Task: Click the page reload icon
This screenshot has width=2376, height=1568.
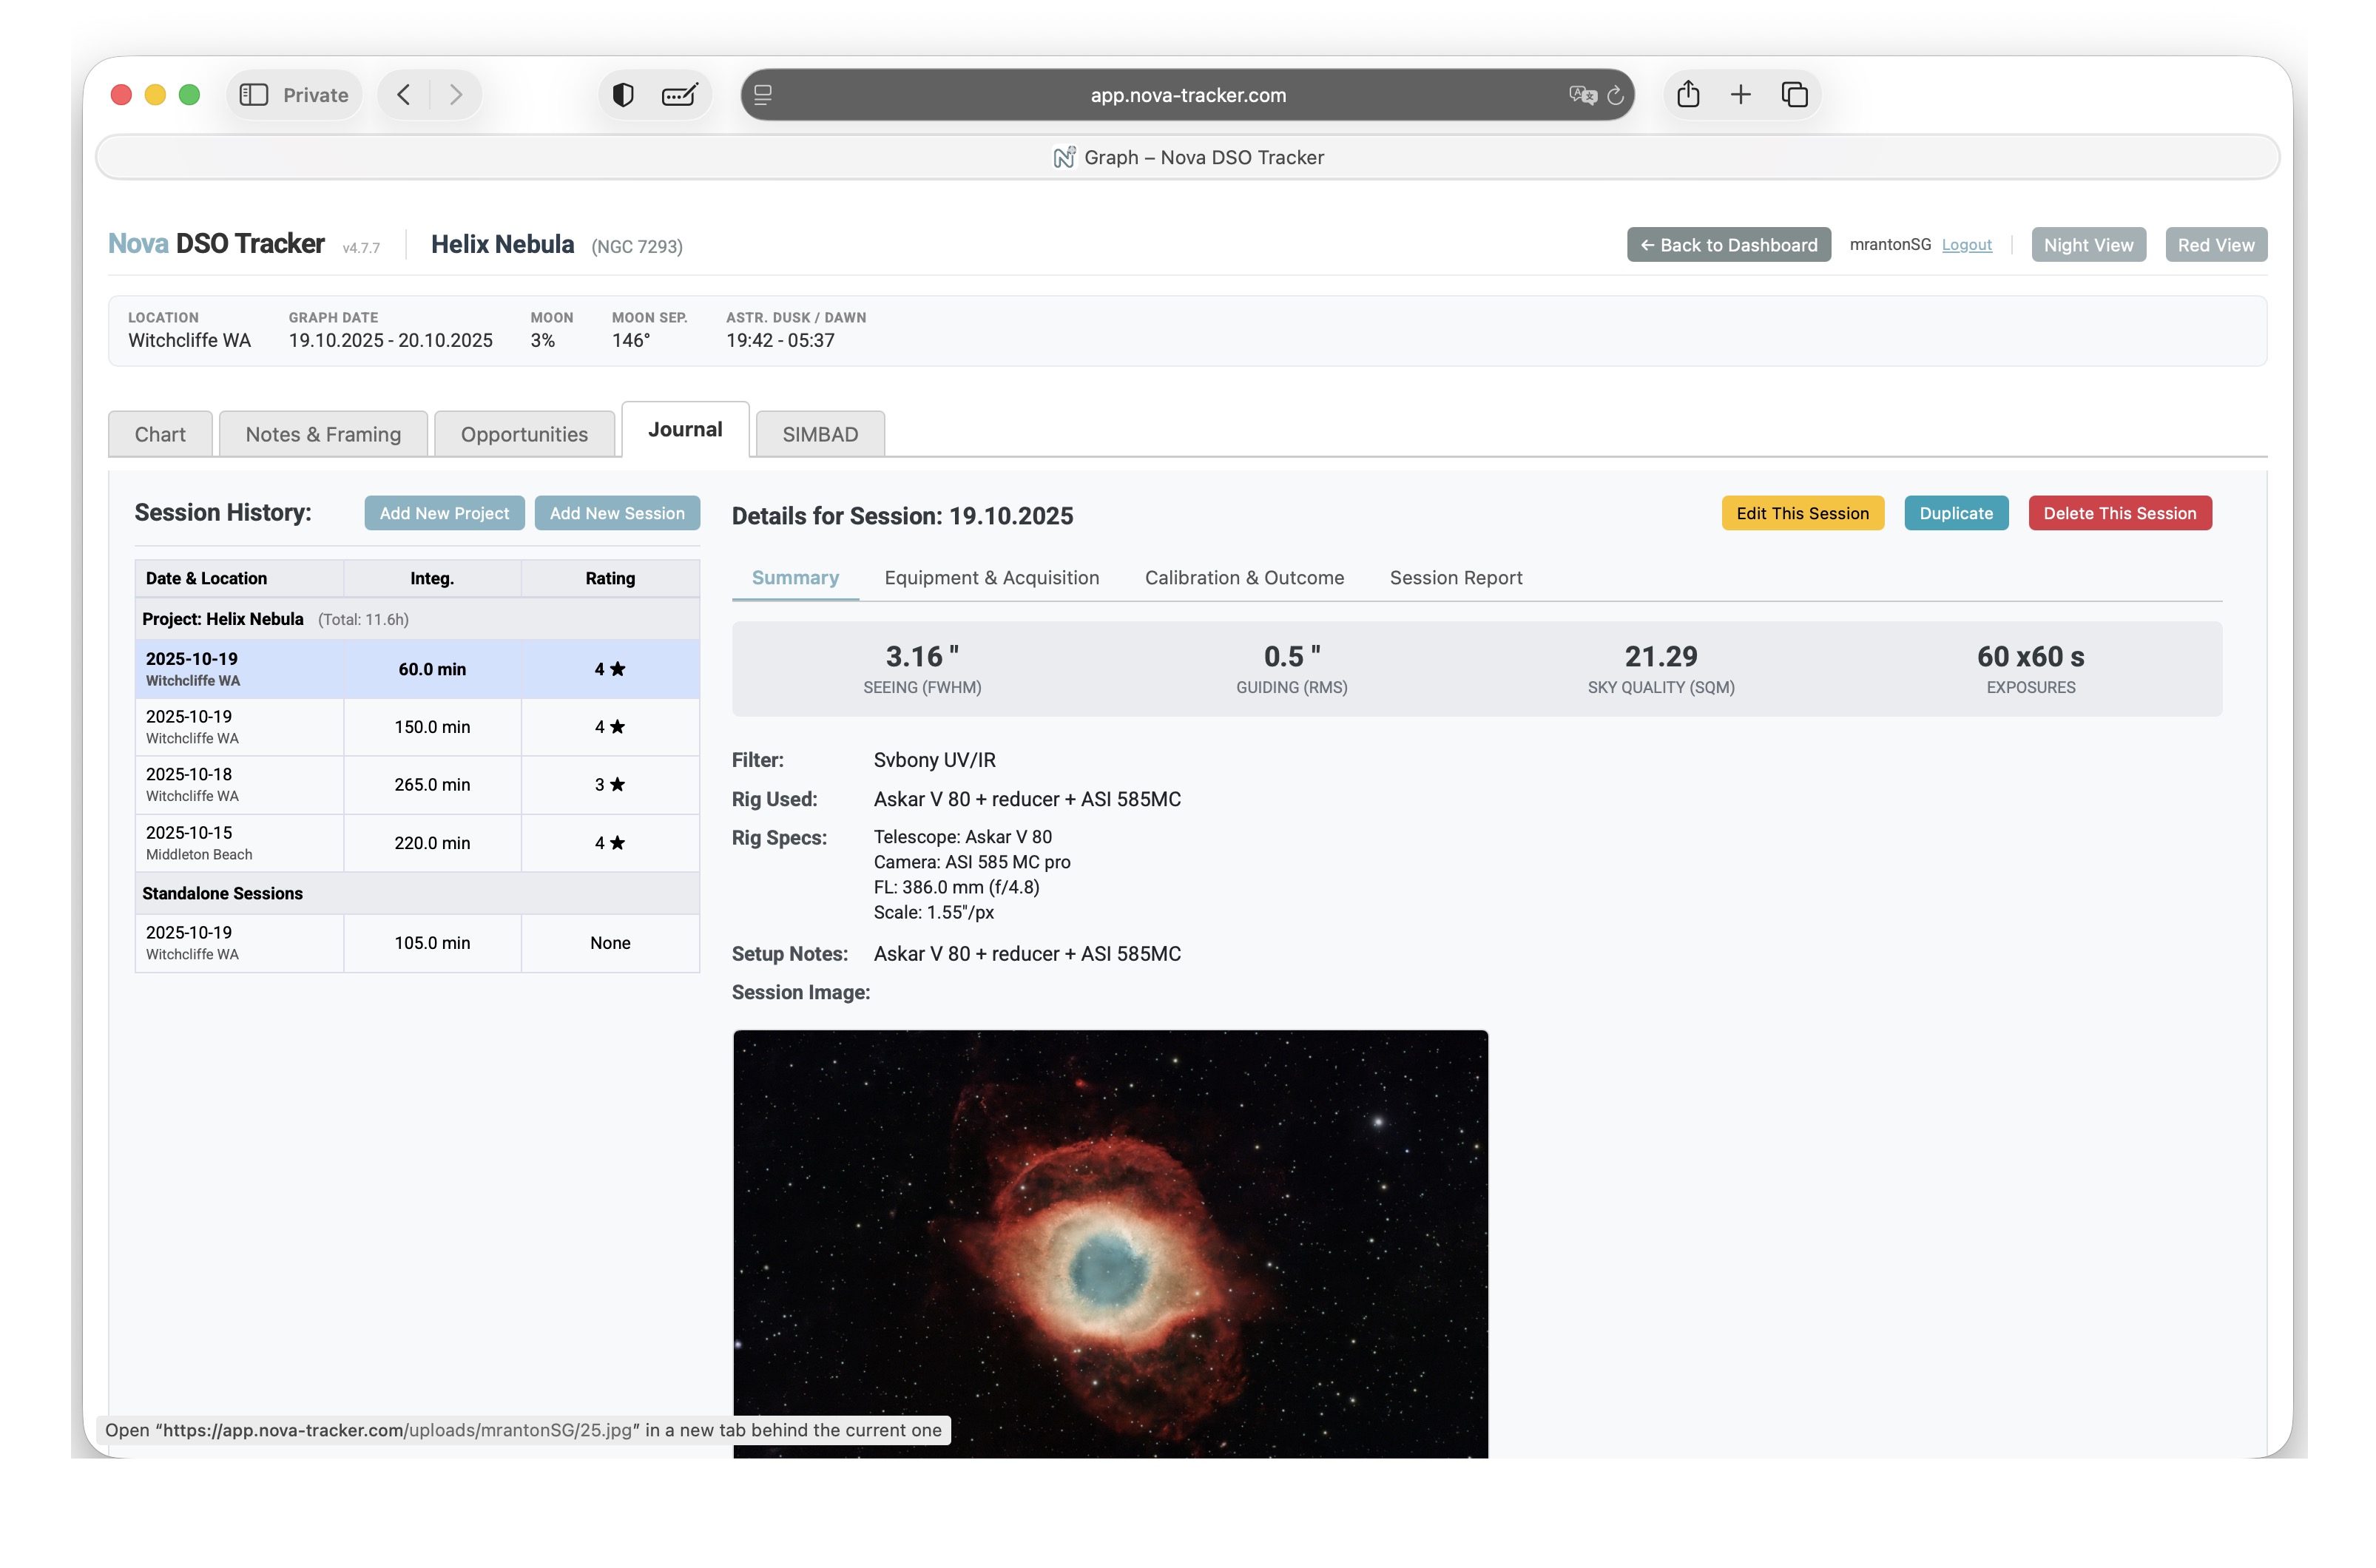Action: pyautogui.click(x=1615, y=95)
